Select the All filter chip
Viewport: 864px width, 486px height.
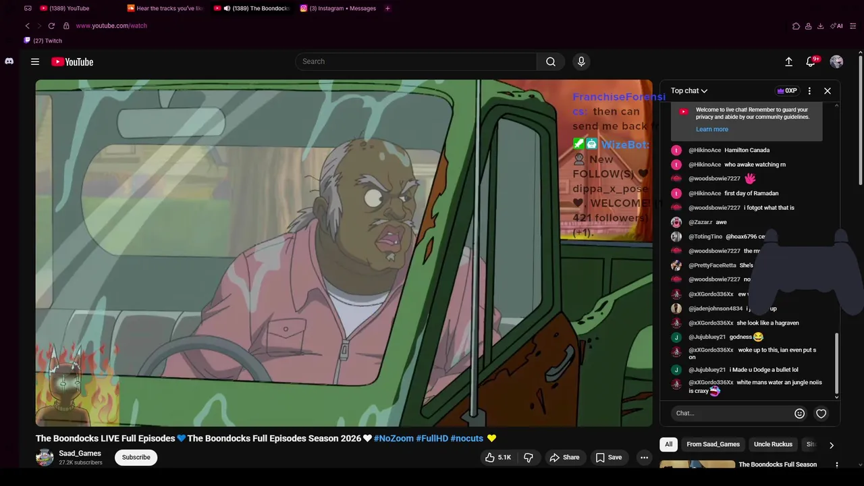point(668,444)
